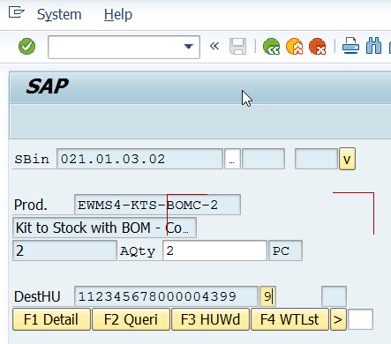This screenshot has width=391, height=344.
Task: Click the Save floppy disk icon
Action: pos(237,47)
